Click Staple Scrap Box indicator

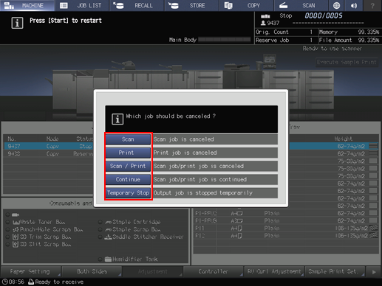point(100,229)
